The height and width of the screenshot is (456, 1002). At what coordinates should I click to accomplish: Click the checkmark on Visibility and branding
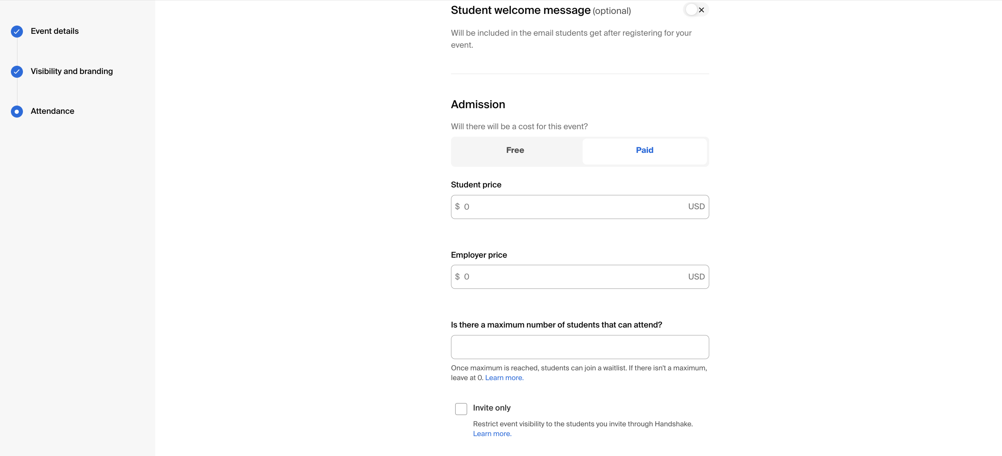17,71
